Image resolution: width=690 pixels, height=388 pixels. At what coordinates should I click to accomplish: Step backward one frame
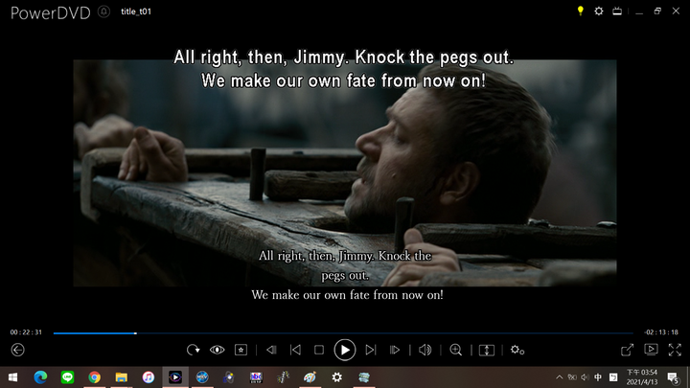click(x=271, y=350)
